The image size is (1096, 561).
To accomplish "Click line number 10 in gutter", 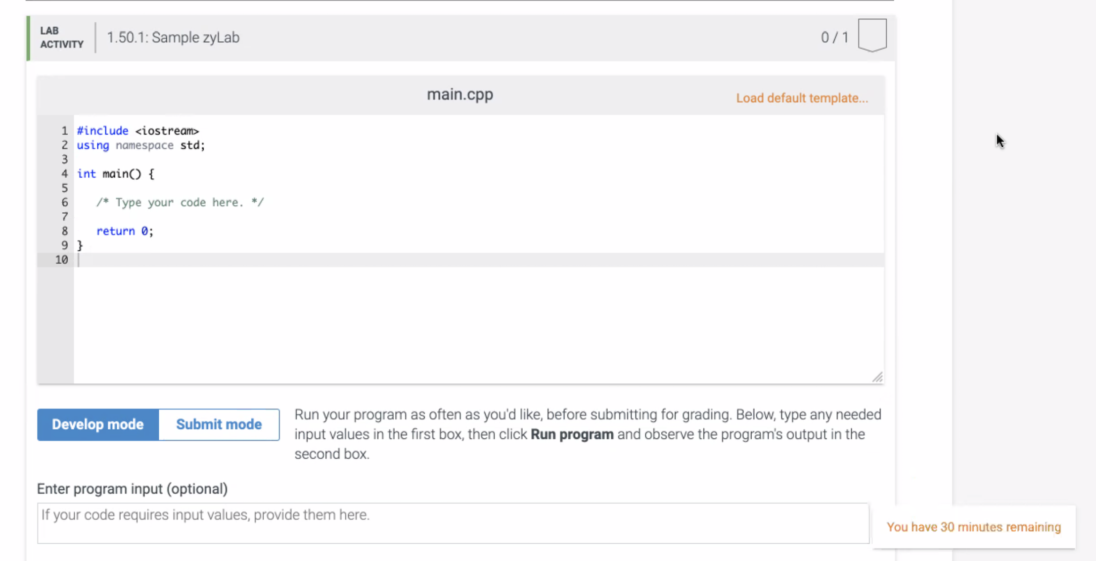I will 62,260.
